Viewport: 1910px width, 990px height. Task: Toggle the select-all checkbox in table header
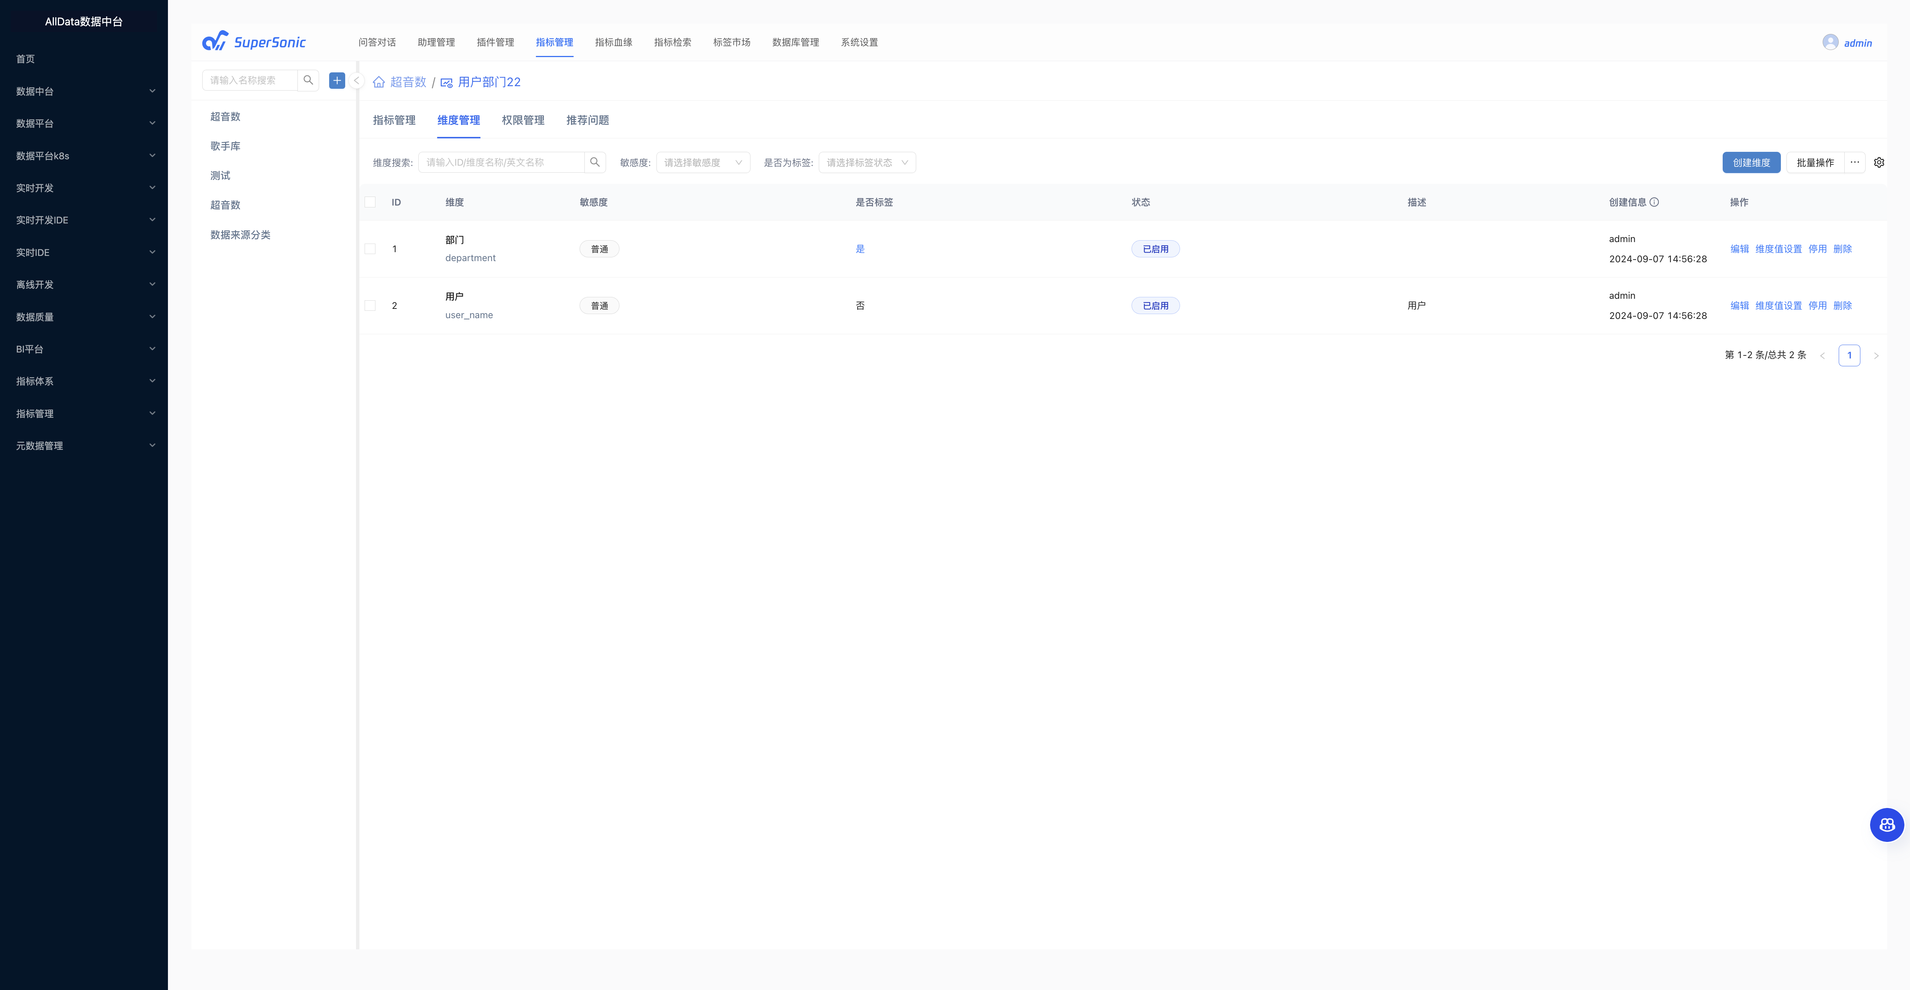pos(370,202)
